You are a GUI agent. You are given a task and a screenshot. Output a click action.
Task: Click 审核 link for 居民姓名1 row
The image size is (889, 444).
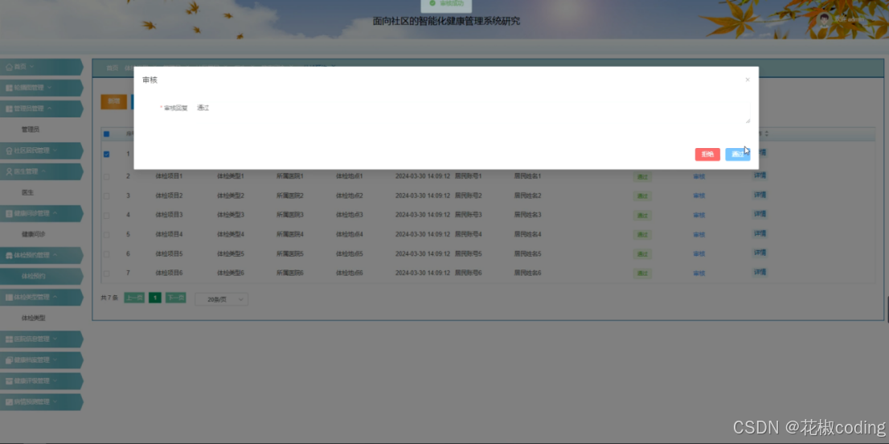699,176
